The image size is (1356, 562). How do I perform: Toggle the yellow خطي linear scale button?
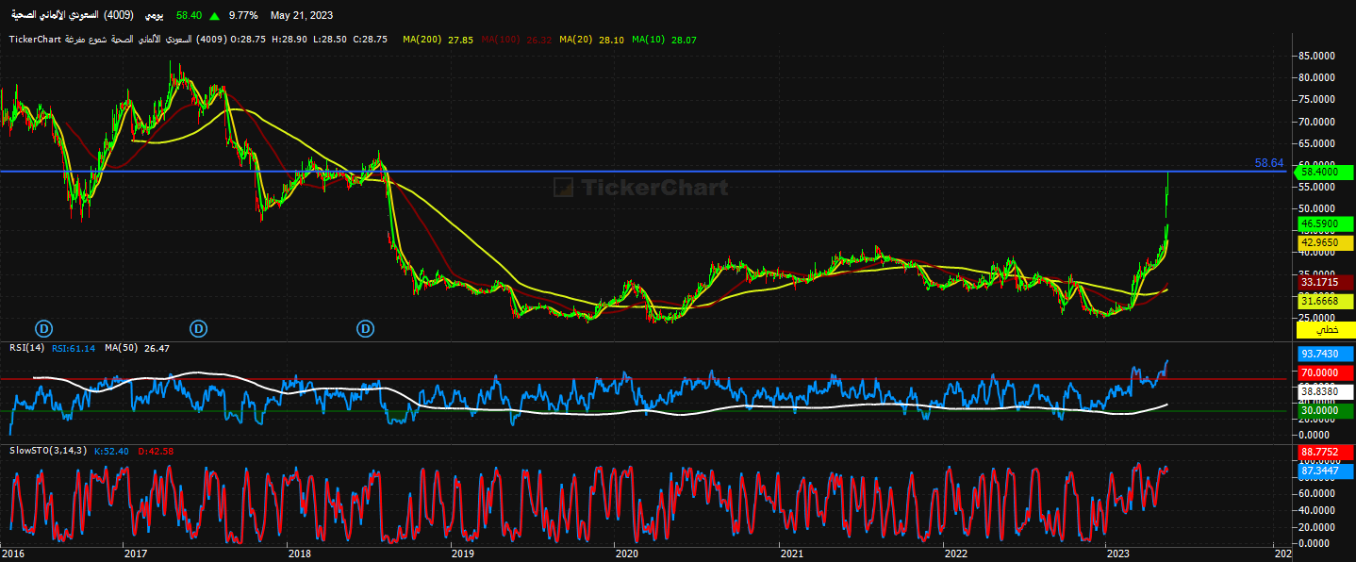click(x=1326, y=330)
